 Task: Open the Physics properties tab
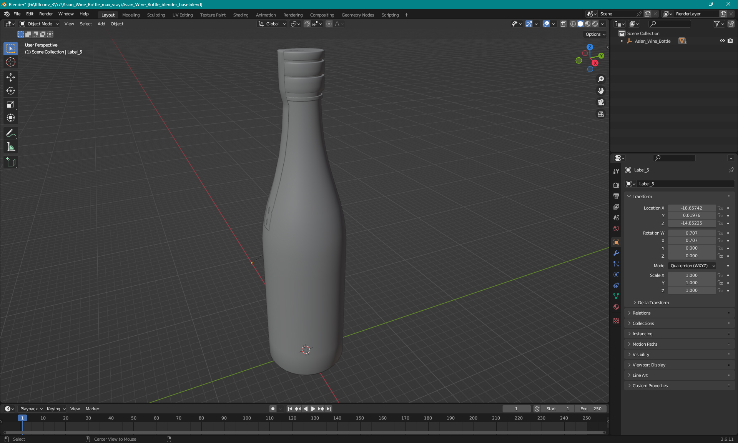tap(616, 275)
